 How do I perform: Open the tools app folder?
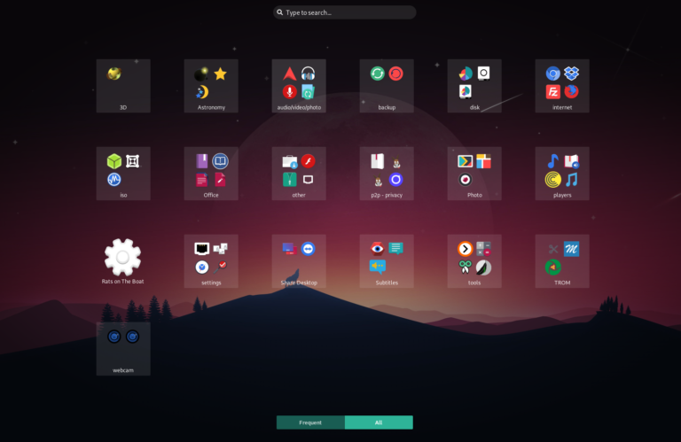474,259
